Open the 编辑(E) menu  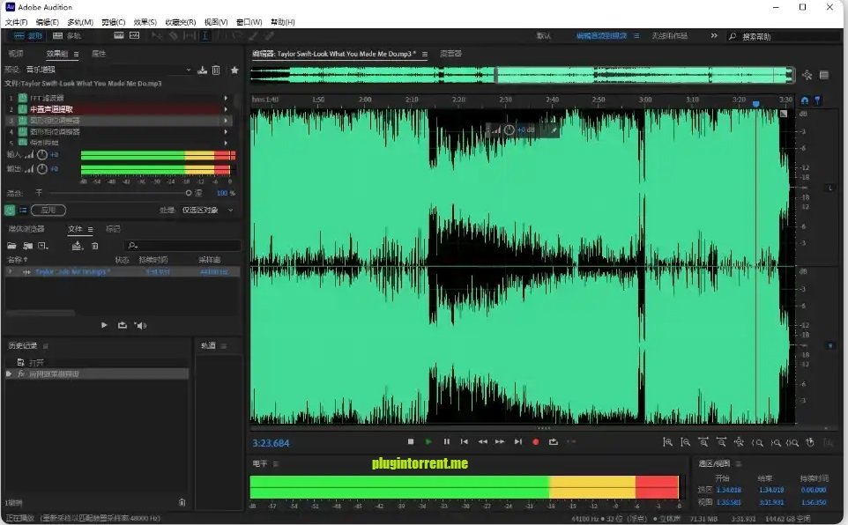(47, 22)
